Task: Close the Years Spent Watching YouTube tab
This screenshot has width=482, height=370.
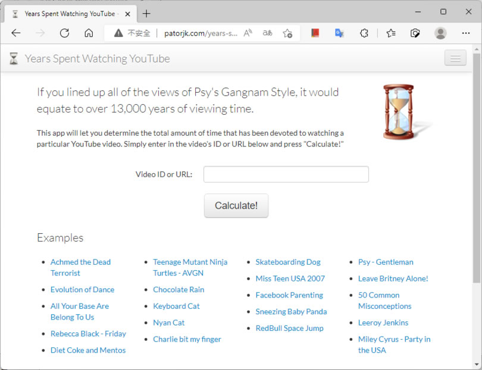Action: click(128, 14)
